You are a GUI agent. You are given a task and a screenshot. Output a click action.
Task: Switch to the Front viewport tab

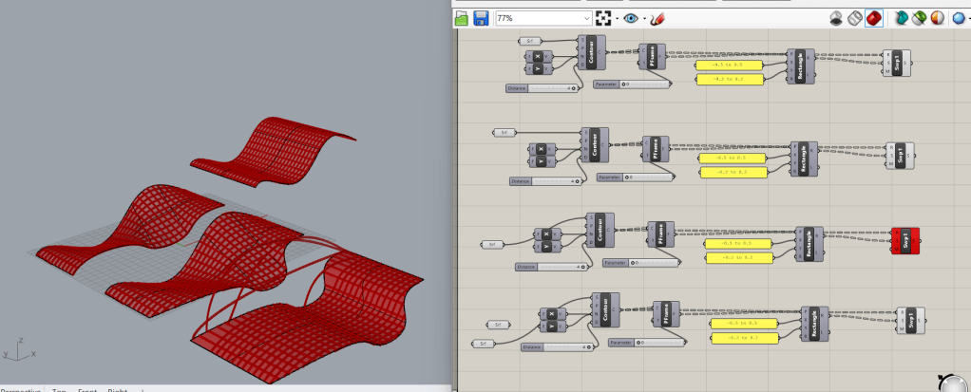tap(88, 390)
